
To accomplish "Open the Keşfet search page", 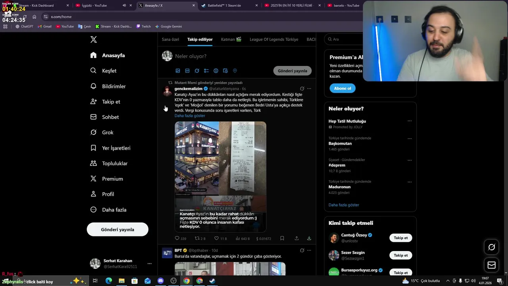I will click(103, 71).
